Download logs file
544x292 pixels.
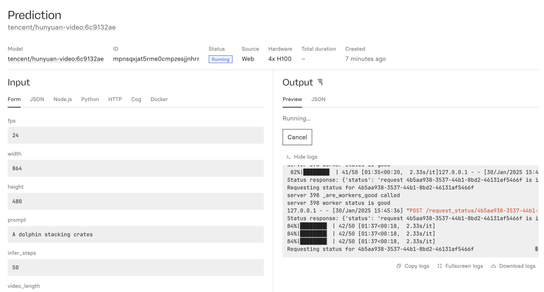pos(513,266)
